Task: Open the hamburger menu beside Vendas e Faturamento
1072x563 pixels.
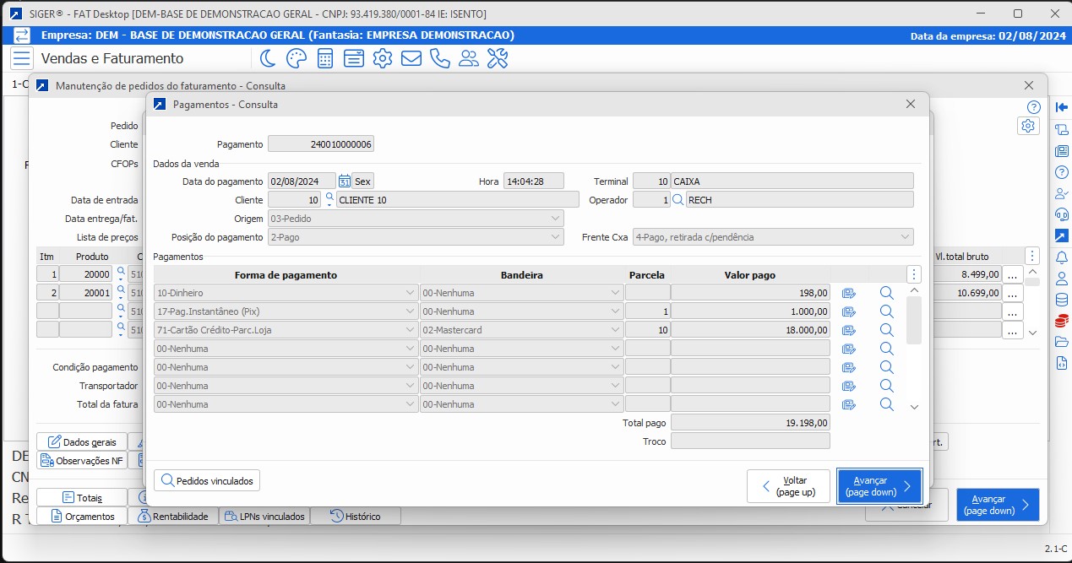Action: coord(21,58)
